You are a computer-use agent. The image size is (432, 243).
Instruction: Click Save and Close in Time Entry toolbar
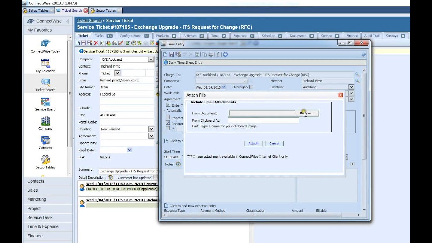click(178, 54)
